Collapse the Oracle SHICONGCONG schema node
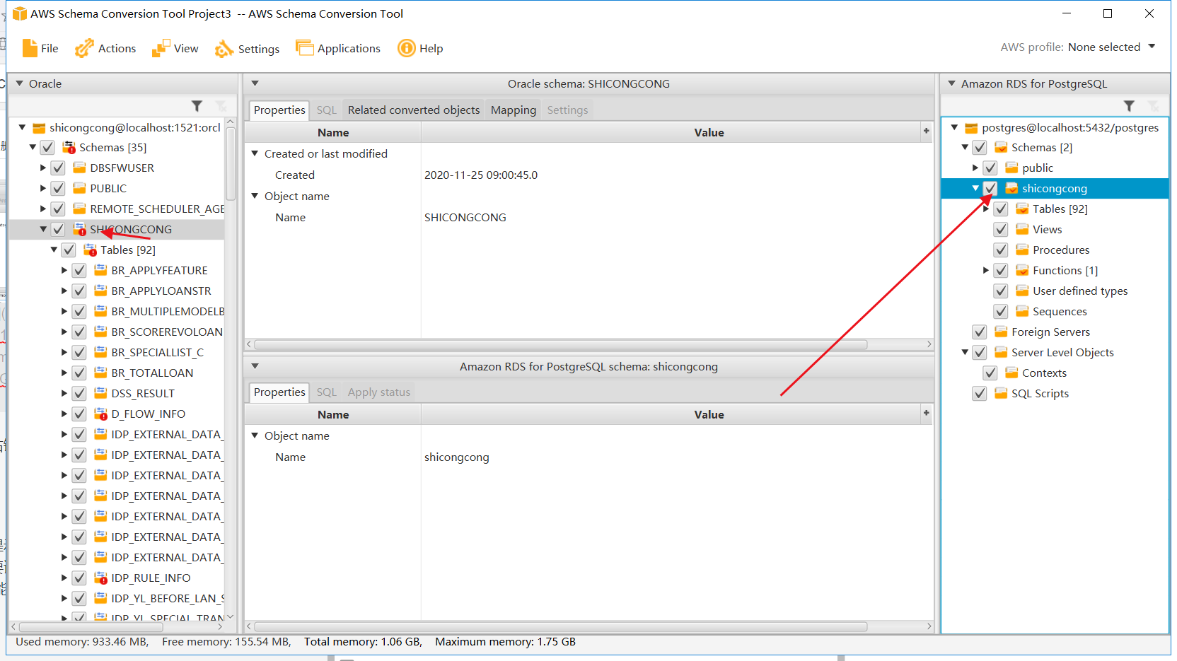This screenshot has height=661, width=1177. click(43, 229)
